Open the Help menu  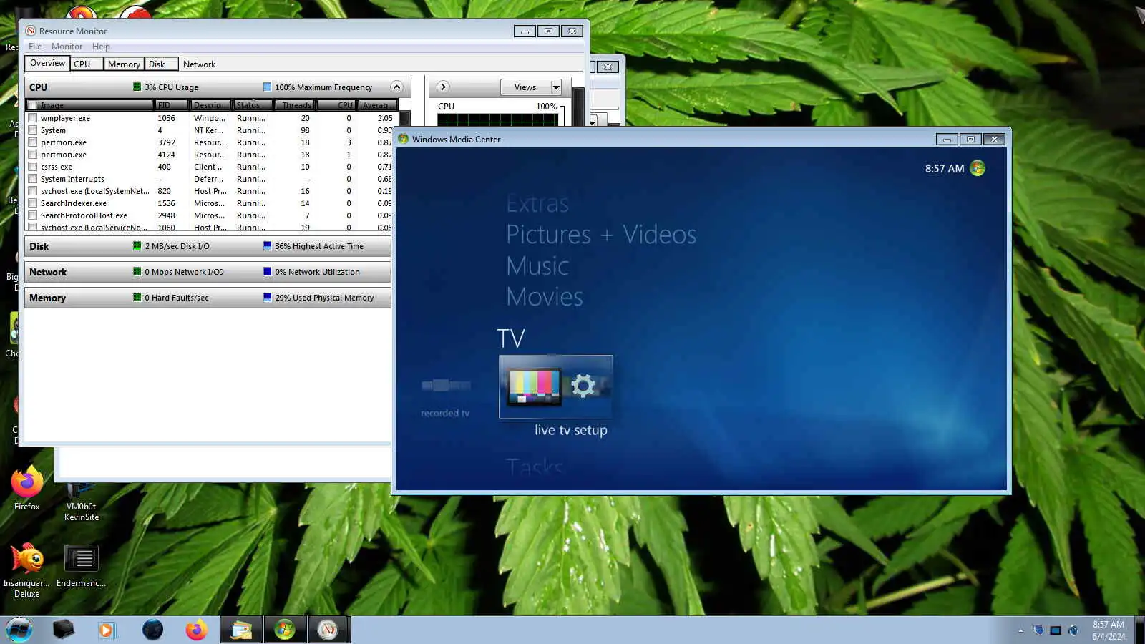click(x=101, y=47)
